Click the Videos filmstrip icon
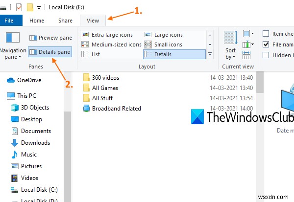Screen dimensions: 294x202 coord(15,178)
